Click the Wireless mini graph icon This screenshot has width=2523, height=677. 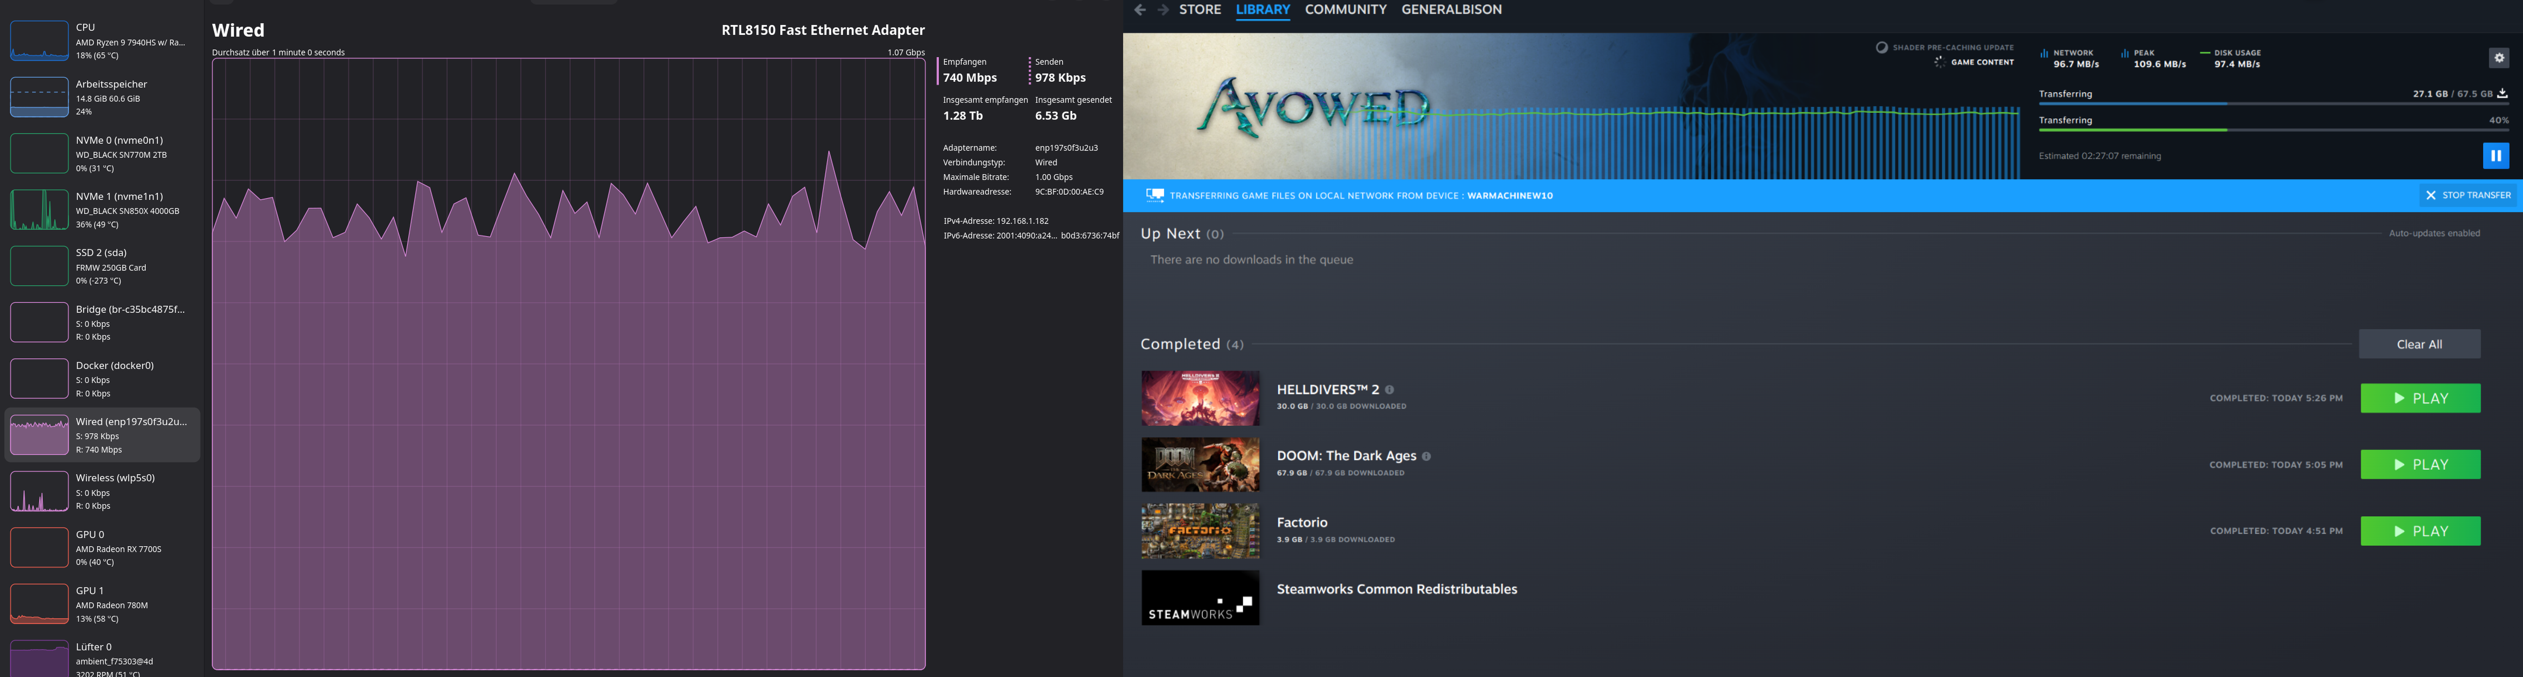coord(39,492)
